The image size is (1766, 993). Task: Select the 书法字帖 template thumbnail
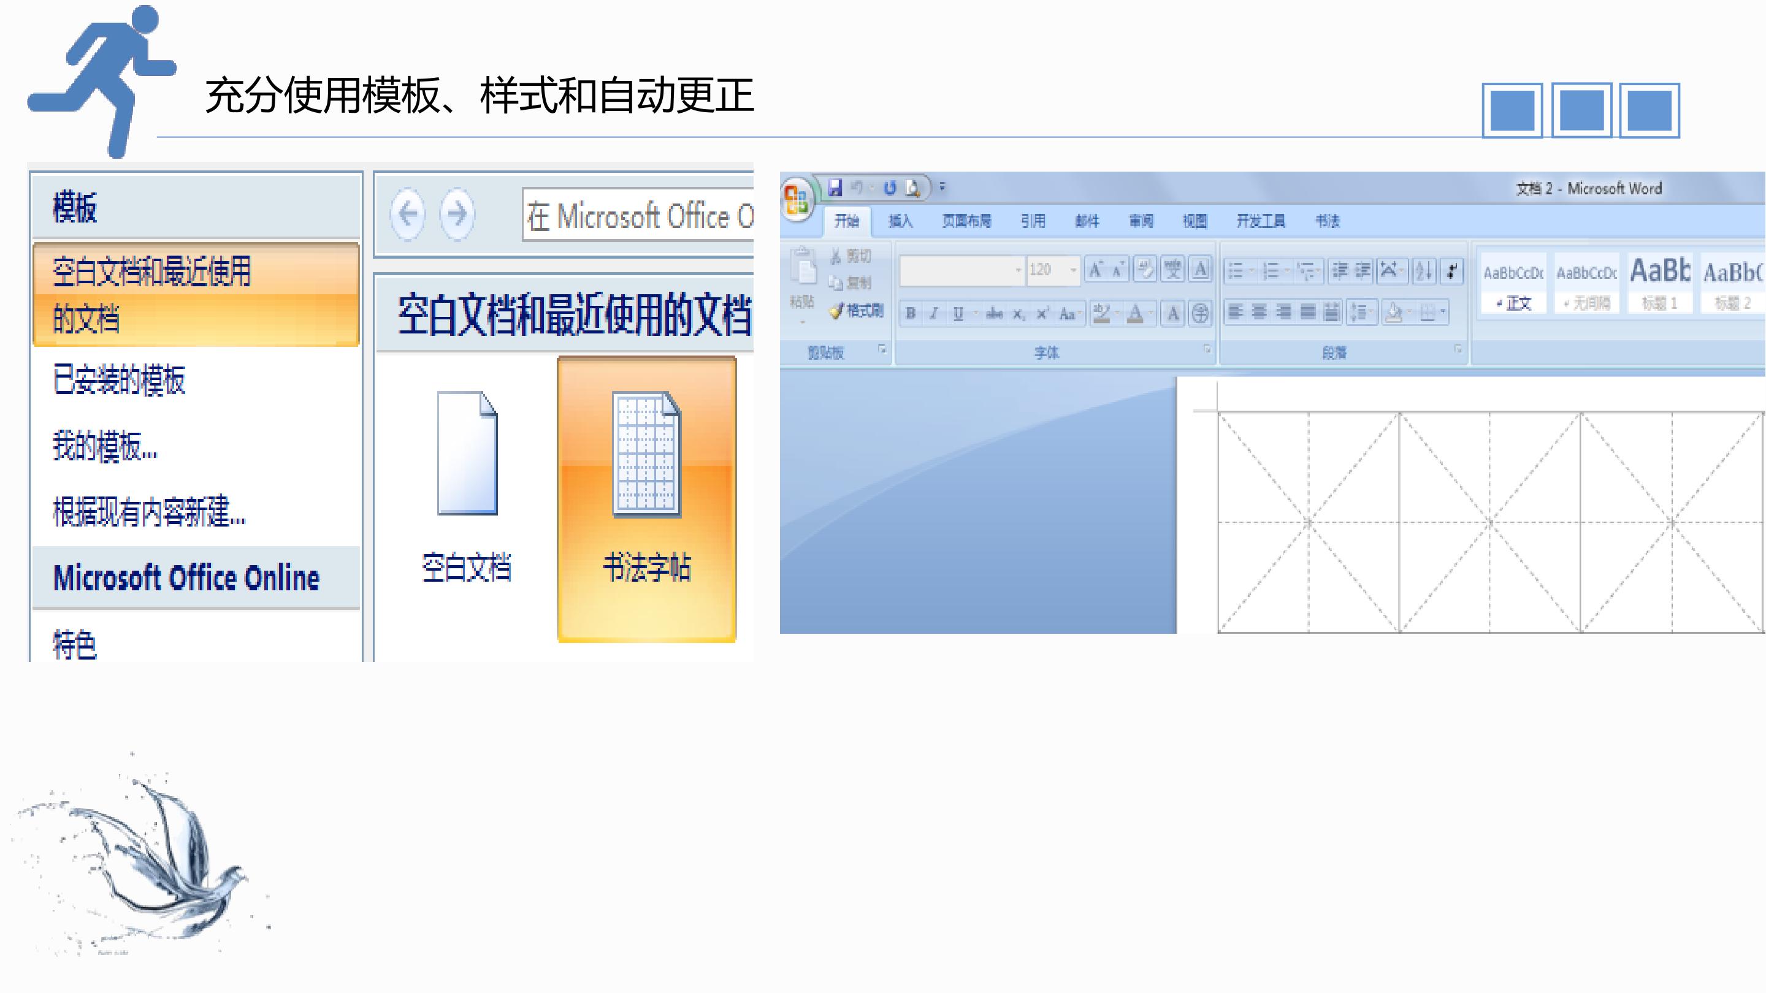point(647,500)
